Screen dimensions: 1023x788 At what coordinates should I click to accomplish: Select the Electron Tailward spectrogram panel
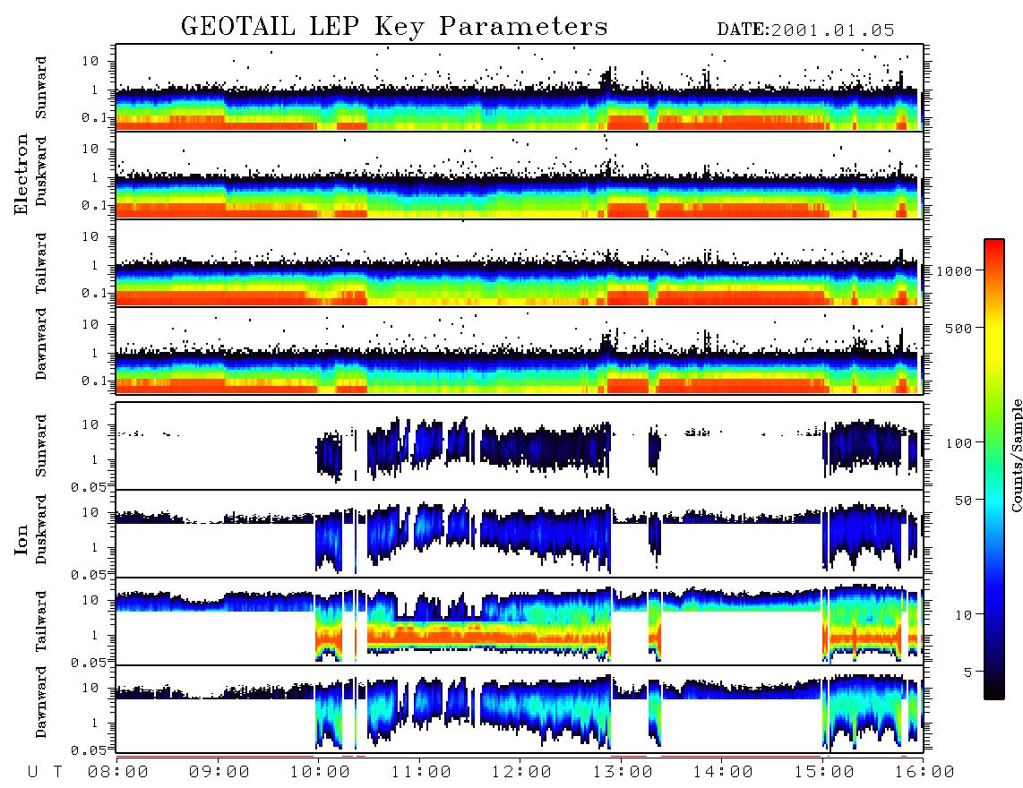520,263
